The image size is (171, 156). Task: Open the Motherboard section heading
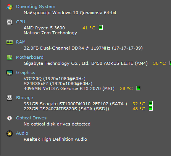(x=30, y=57)
